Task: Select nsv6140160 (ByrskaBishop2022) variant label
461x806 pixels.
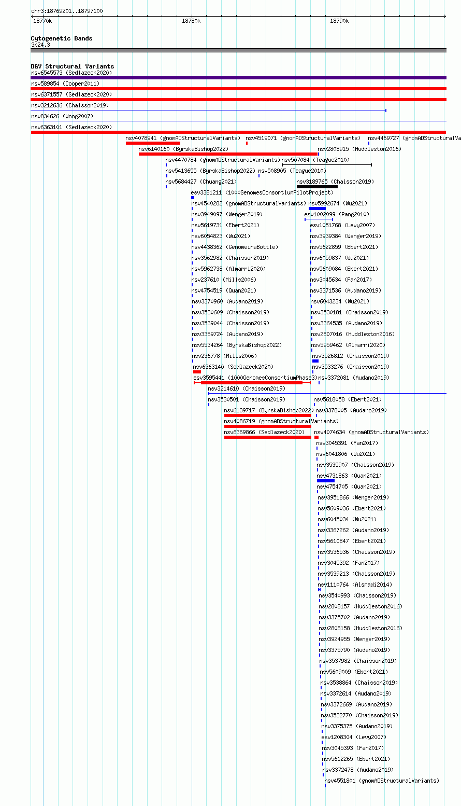Action: coord(183,149)
